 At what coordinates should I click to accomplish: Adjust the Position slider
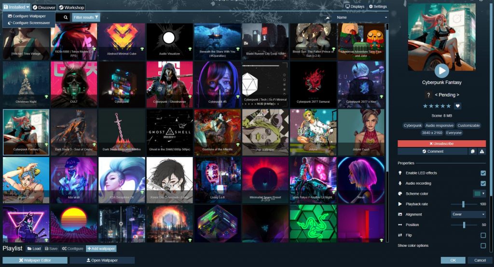tap(464, 225)
